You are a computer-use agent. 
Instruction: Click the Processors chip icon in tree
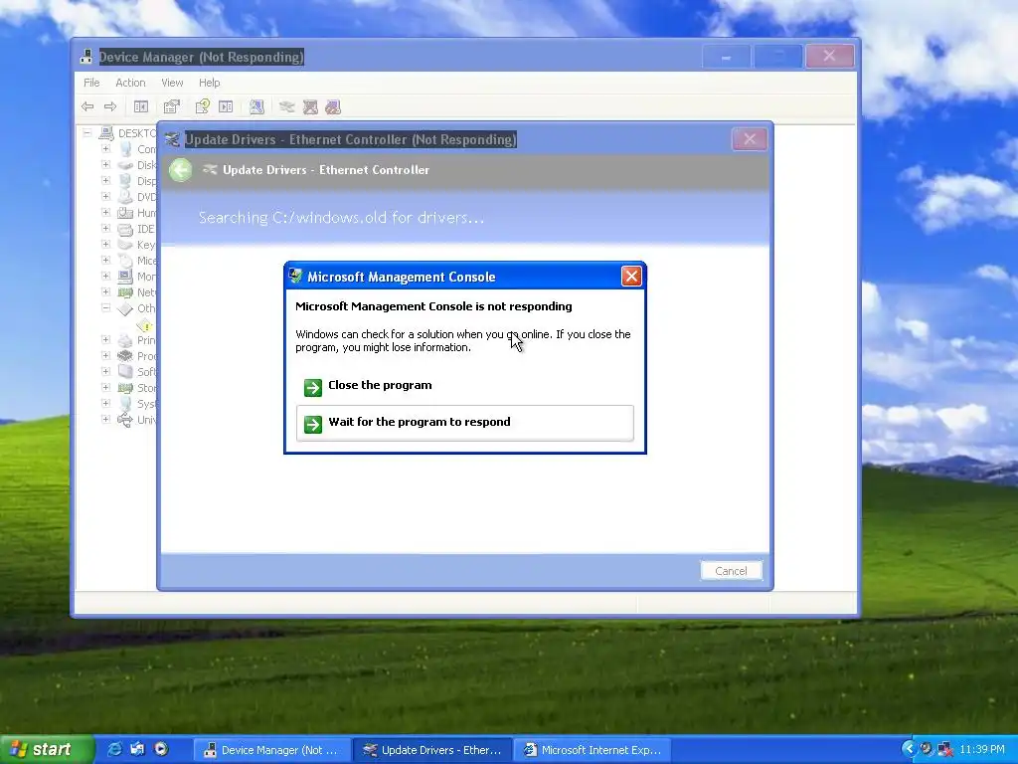(125, 356)
